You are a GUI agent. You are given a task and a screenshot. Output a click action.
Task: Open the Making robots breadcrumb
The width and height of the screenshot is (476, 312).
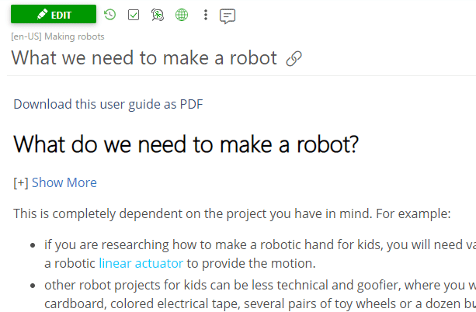(x=75, y=36)
